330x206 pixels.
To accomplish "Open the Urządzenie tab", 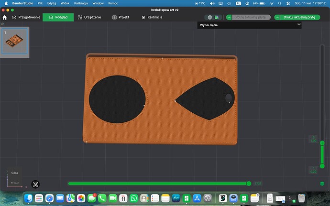I will [89, 17].
